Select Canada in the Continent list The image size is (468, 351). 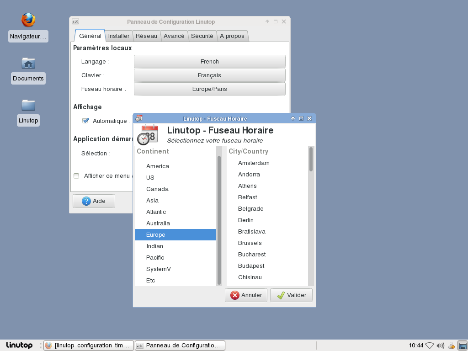click(x=175, y=189)
